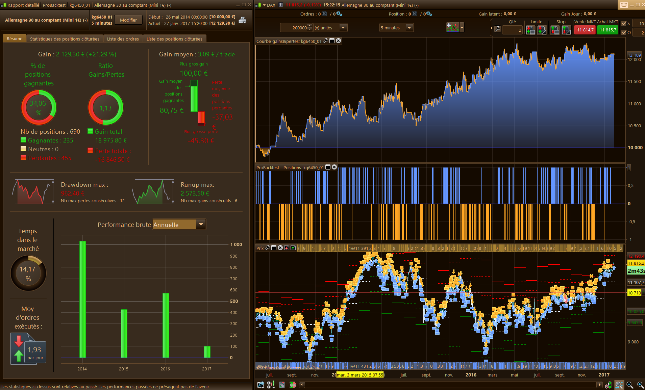
Task: Open the Prix chart settings wrench
Action: pyautogui.click(x=268, y=248)
